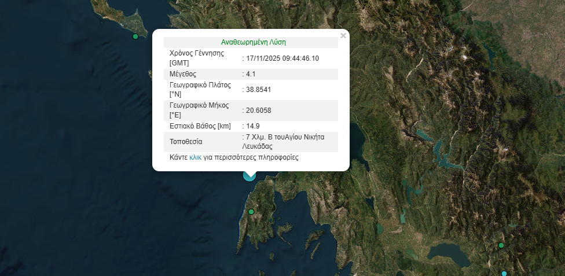Select the green marker on the northwest island
Image resolution: width=565 pixels, height=276 pixels.
135,36
